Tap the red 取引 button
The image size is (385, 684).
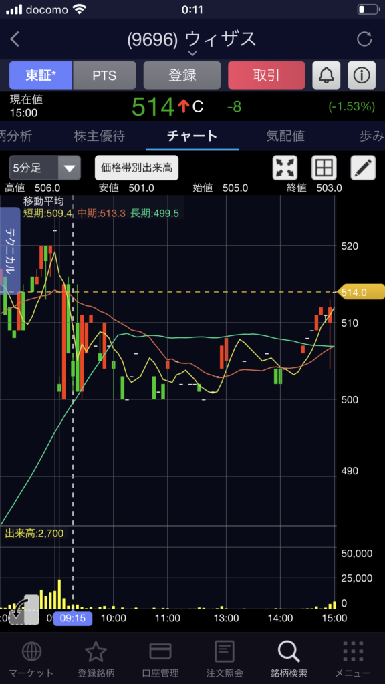tap(266, 75)
